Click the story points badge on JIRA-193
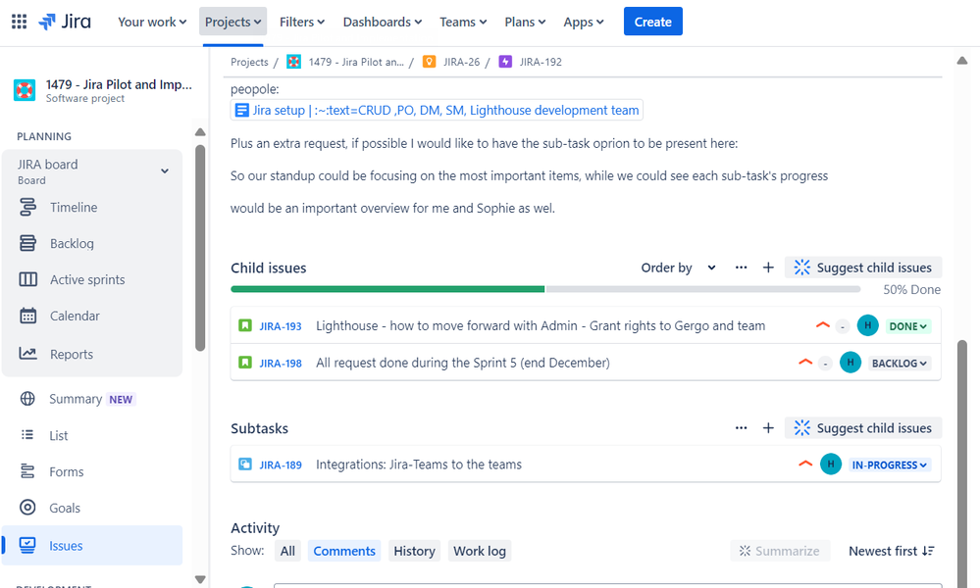The height and width of the screenshot is (588, 980). (843, 326)
